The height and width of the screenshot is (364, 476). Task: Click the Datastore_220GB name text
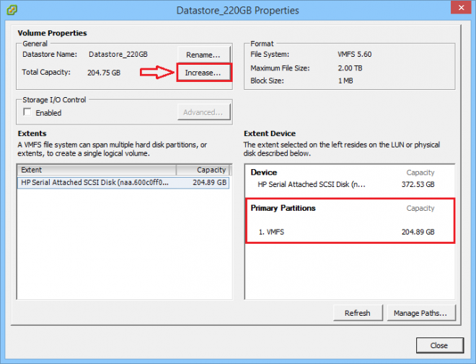click(117, 54)
